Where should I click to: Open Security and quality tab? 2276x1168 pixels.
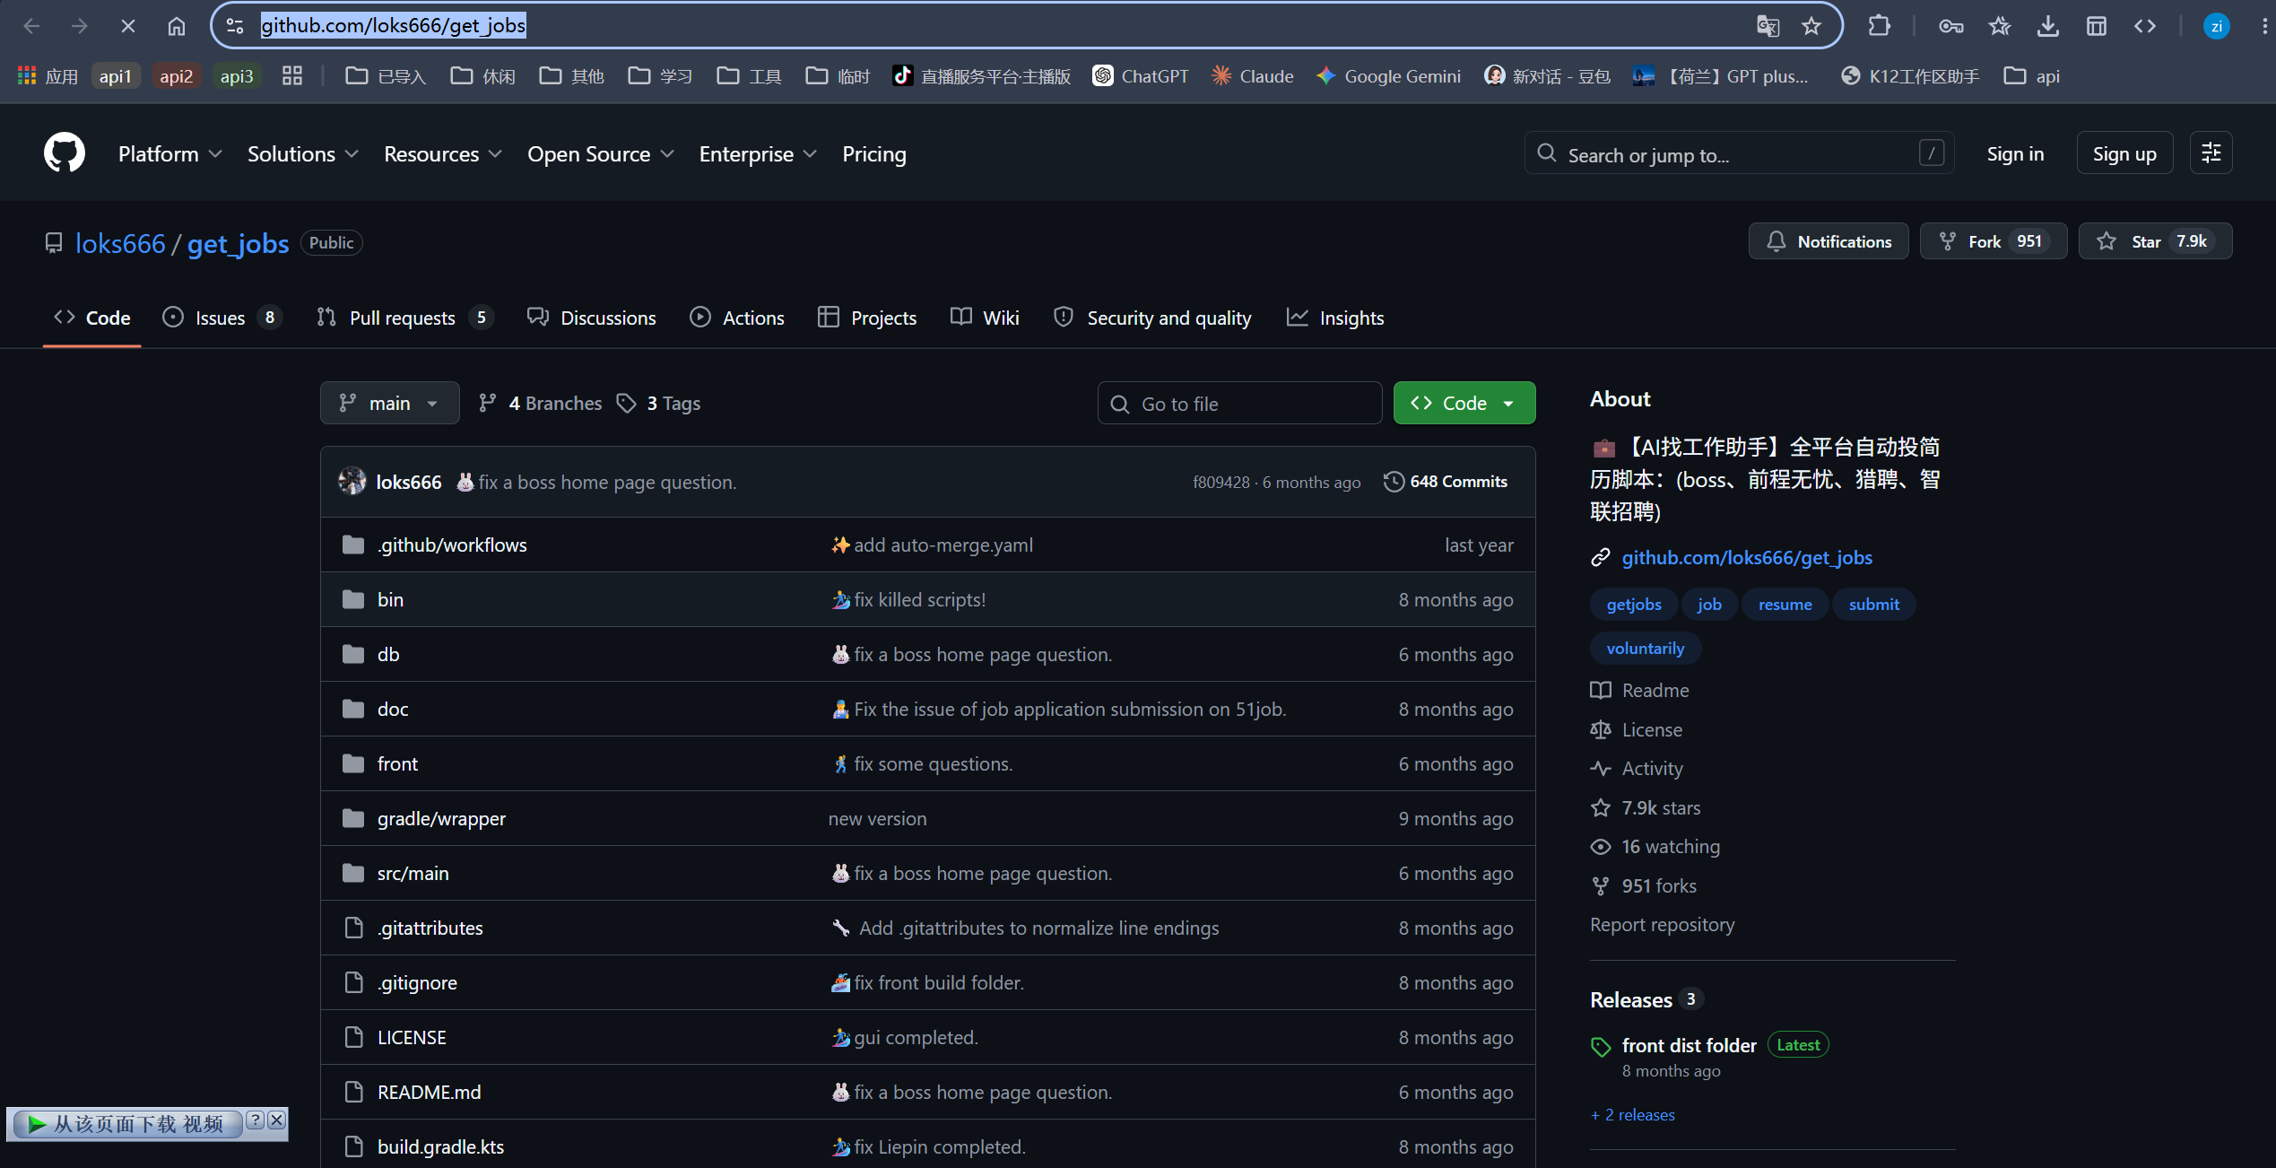[x=1152, y=318]
